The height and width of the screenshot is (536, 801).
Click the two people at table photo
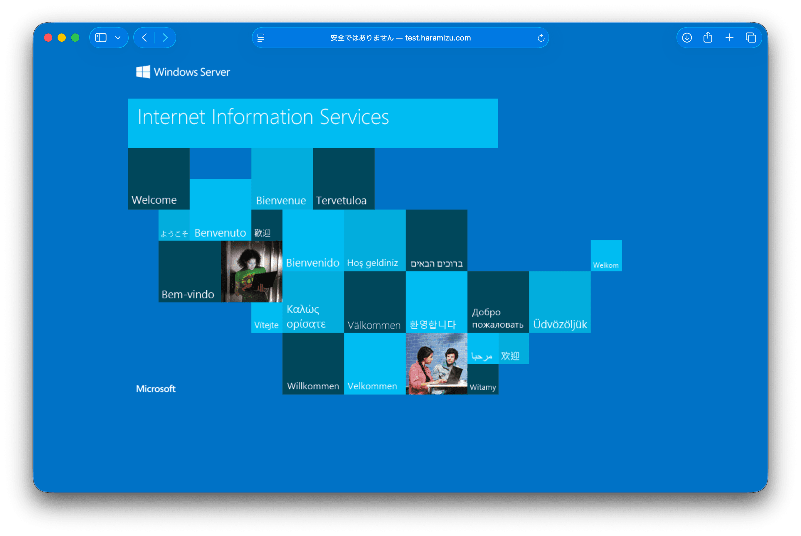(x=436, y=364)
